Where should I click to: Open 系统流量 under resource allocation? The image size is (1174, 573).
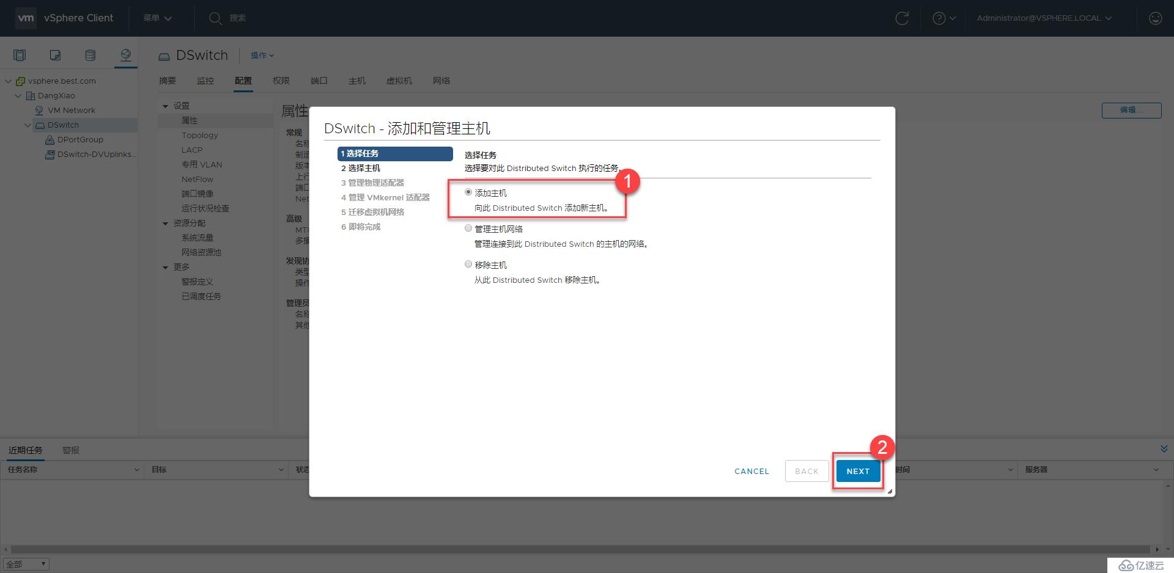(197, 238)
